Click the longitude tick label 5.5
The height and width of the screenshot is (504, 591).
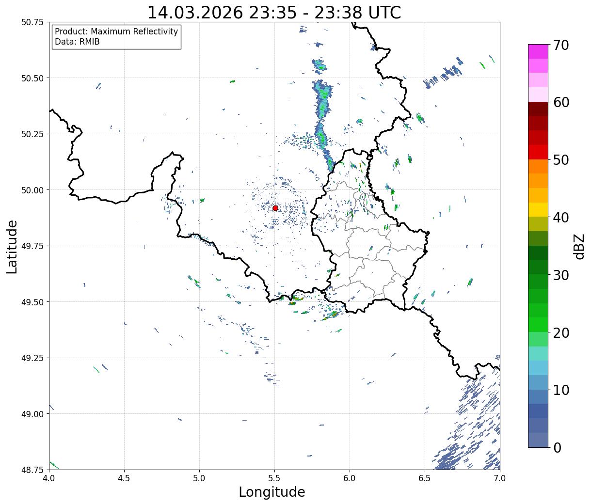point(274,478)
